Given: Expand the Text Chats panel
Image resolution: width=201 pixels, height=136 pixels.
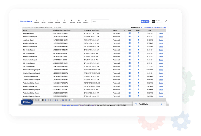Looking at the screenshot, I should point(164,104).
